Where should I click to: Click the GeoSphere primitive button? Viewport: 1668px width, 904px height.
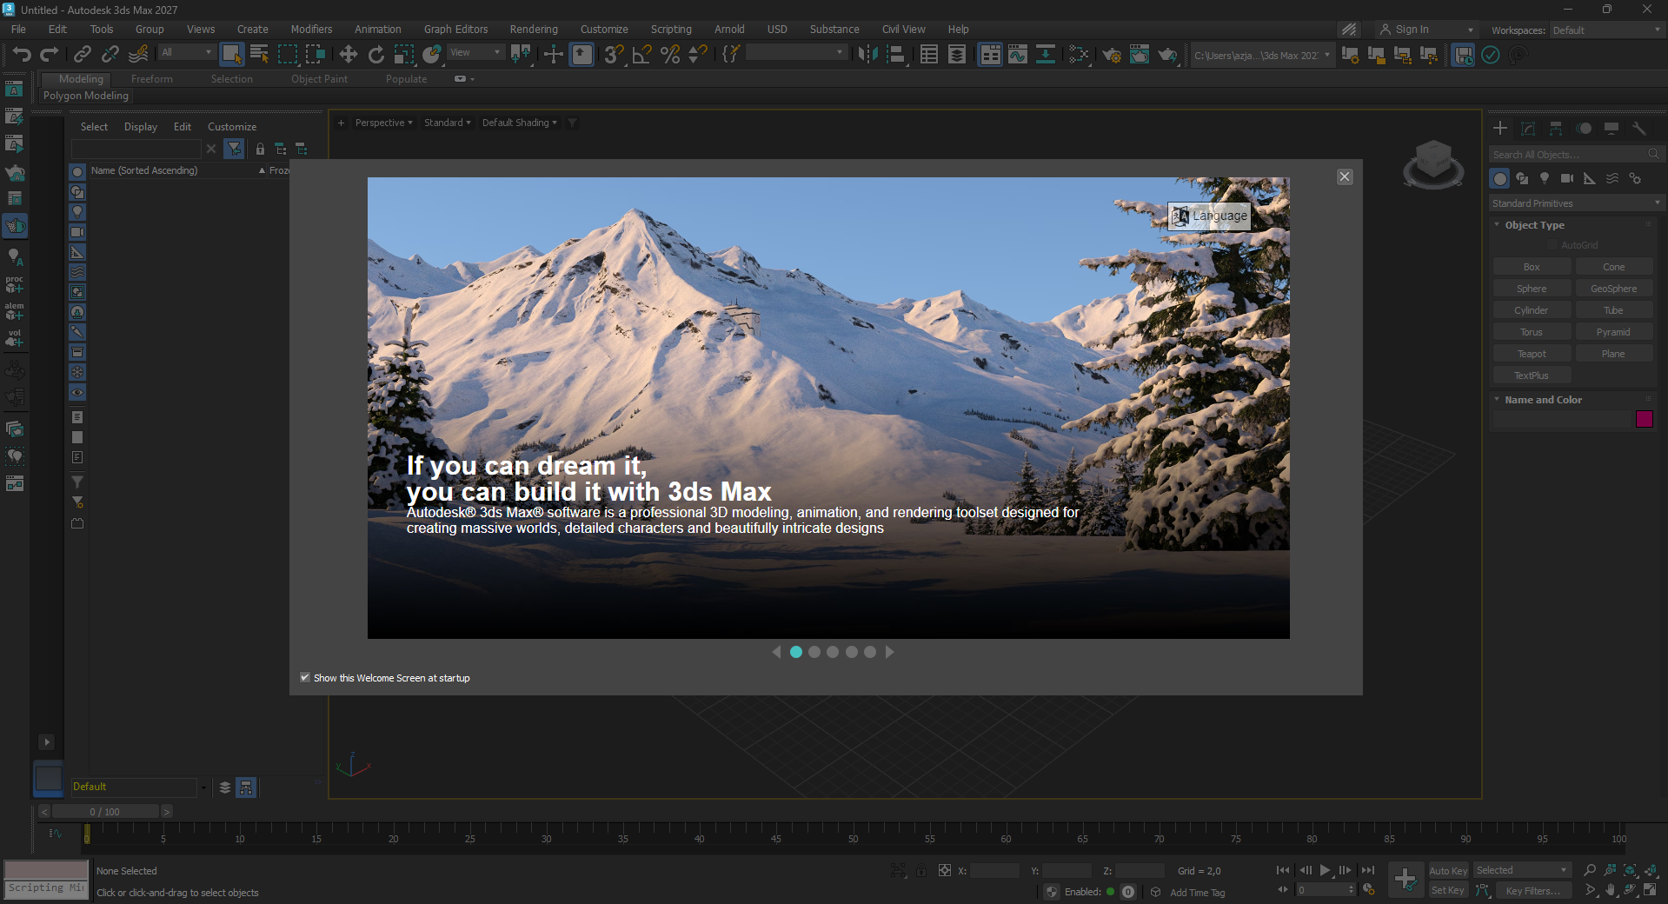coord(1613,289)
